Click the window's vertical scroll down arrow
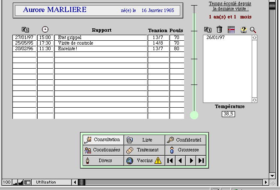280x190 pixels. click(272, 176)
